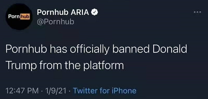
Task: Click the word banned in tweet
Action: click(x=131, y=49)
